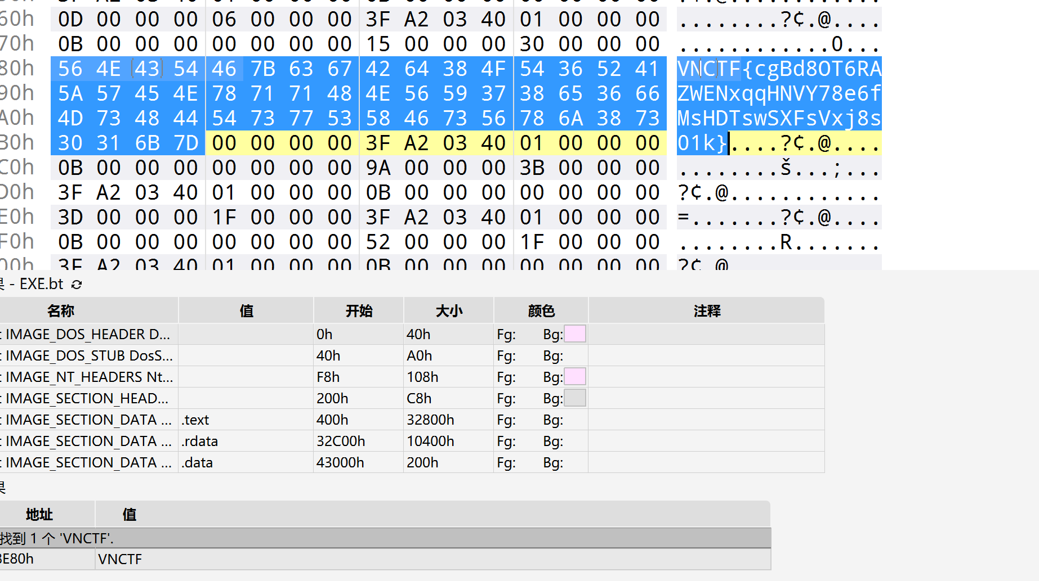Click hex byte 43 in the highlighted row
This screenshot has height=581, width=1039.
pos(147,69)
